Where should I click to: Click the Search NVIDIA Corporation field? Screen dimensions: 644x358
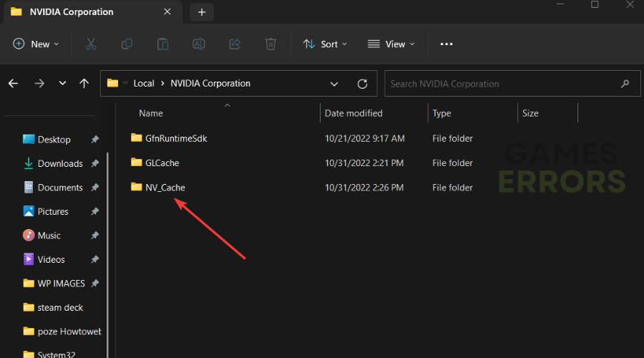[x=501, y=84]
